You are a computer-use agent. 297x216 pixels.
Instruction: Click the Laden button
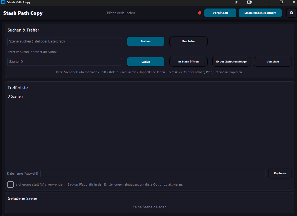(146, 62)
